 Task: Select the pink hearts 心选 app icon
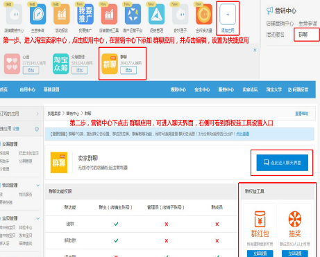(x=12, y=64)
